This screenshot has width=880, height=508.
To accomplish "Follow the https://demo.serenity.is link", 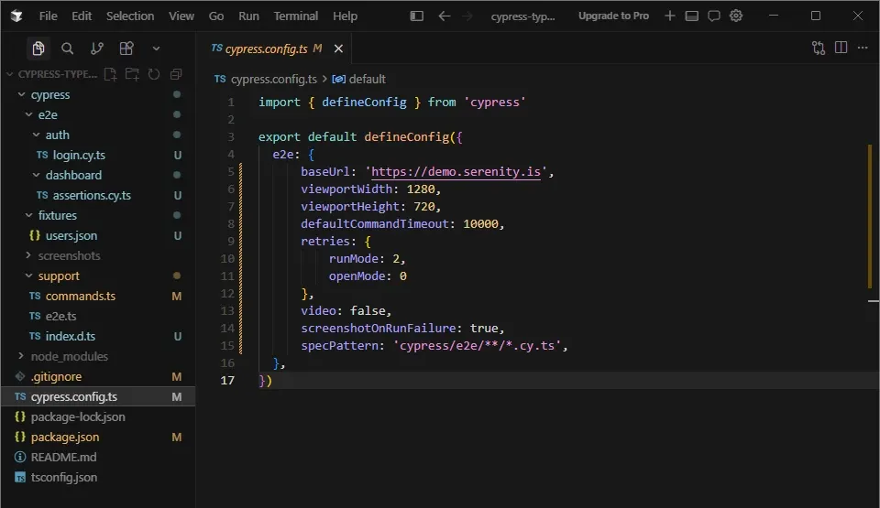I will click(x=456, y=171).
